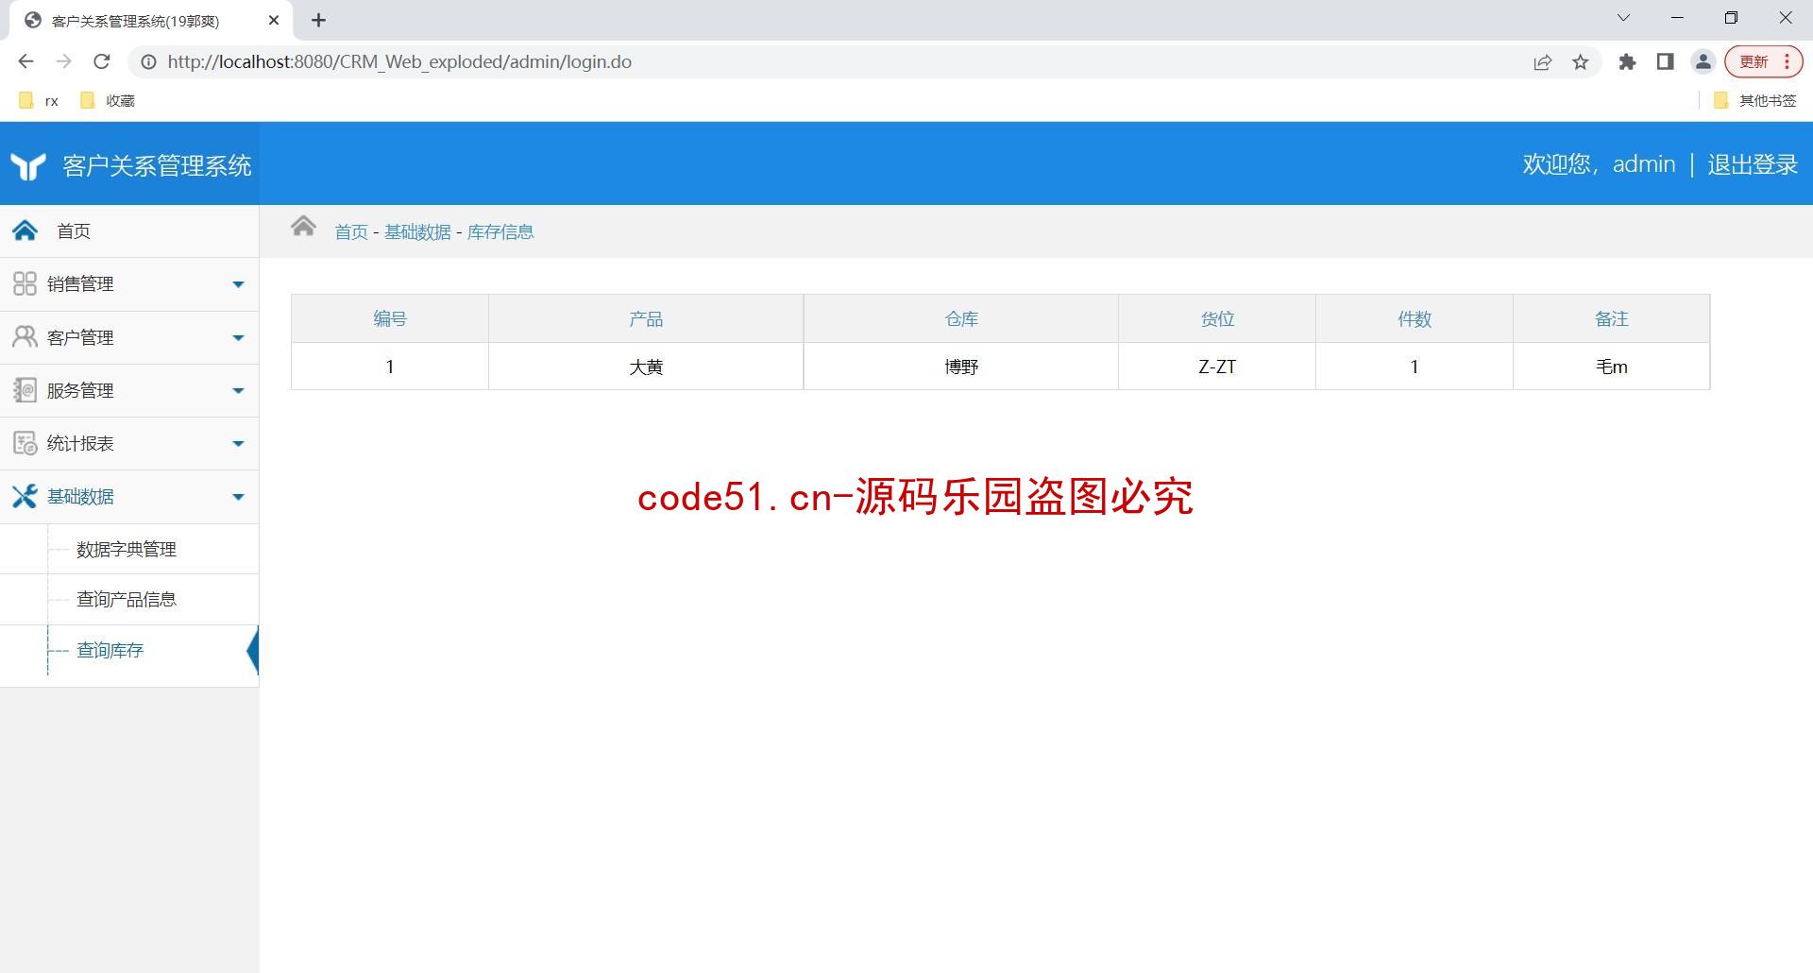
Task: Click 首页 breadcrumb link
Action: [x=351, y=231]
